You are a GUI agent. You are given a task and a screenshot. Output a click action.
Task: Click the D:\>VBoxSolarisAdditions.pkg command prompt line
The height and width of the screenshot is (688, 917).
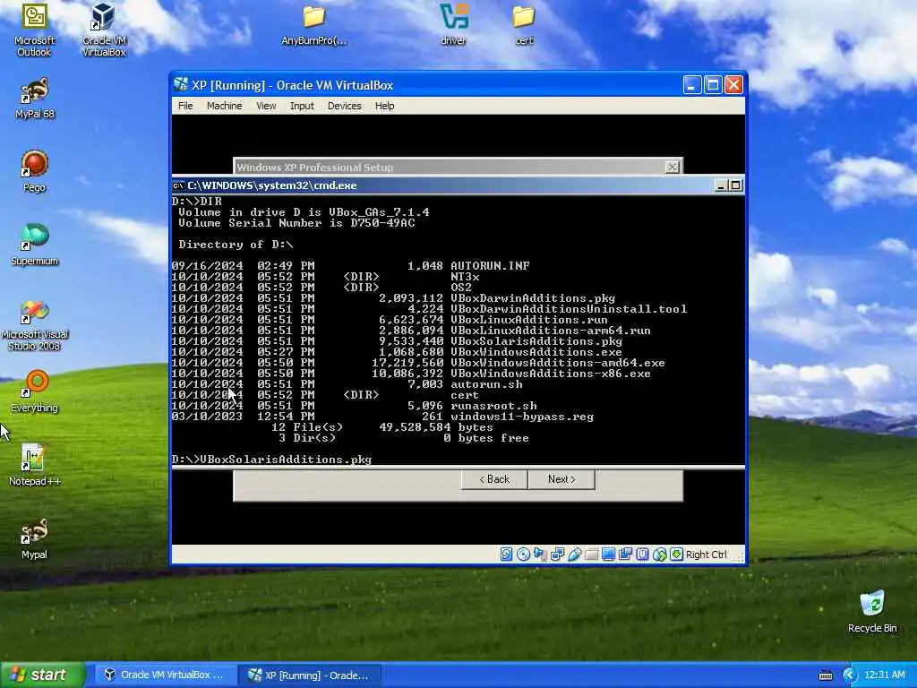[272, 460]
